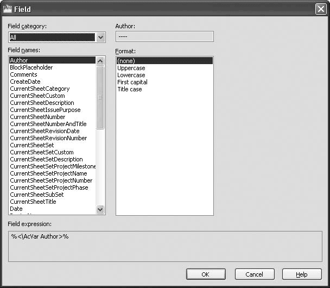Choose Uppercase format option
This screenshot has height=288, width=330.
[x=131, y=68]
